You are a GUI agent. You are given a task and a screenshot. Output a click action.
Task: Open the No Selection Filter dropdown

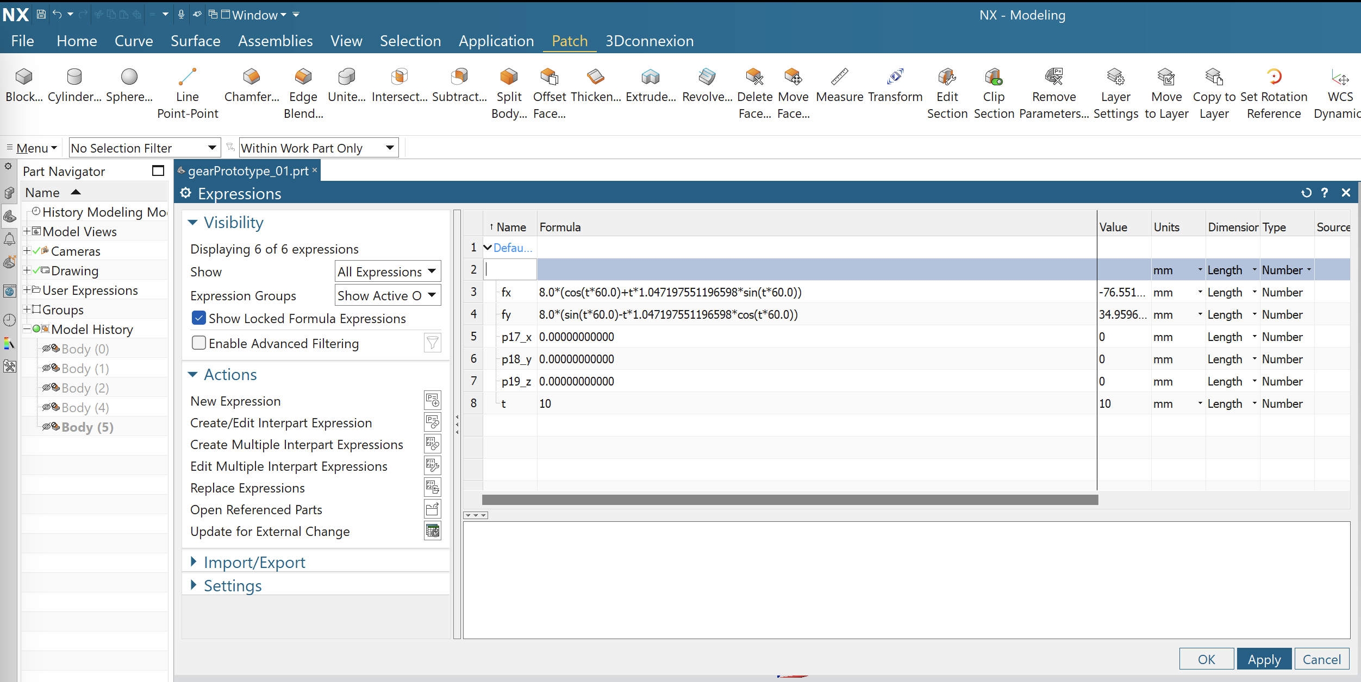pos(145,148)
